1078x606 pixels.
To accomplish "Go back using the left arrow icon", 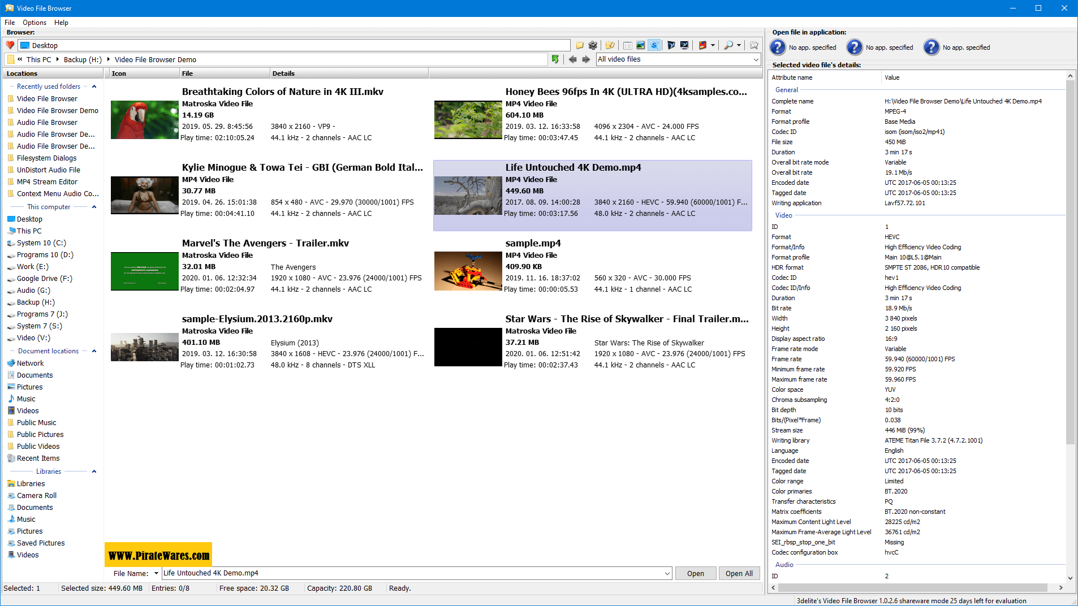I will point(572,59).
